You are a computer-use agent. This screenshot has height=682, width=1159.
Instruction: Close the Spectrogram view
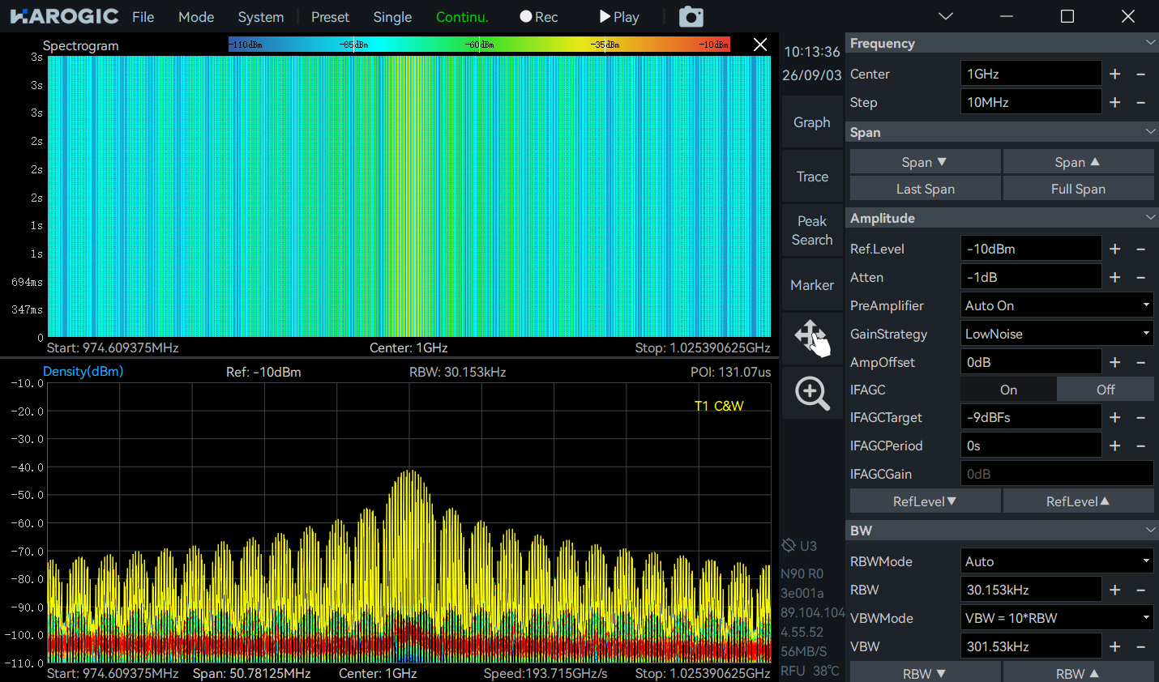tap(760, 45)
